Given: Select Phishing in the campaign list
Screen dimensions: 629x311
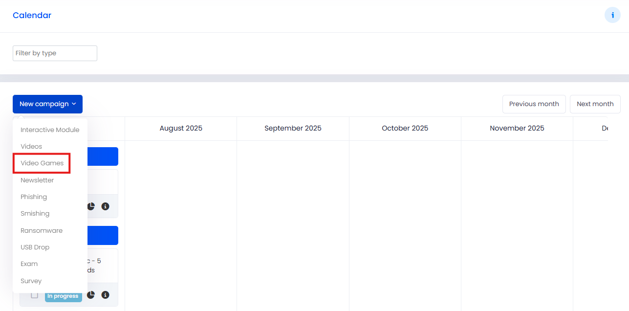Looking at the screenshot, I should [34, 197].
